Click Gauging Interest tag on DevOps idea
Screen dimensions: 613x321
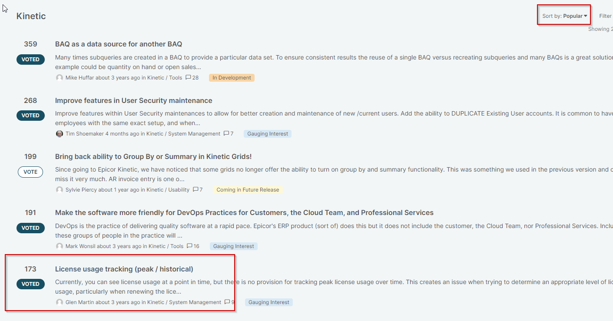tap(234, 246)
